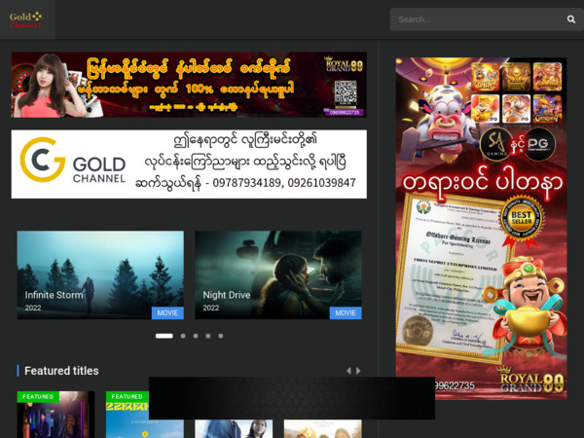Screen dimensions: 584x438
Task: Select the fifth slider pagination dot
Action: coord(221,336)
